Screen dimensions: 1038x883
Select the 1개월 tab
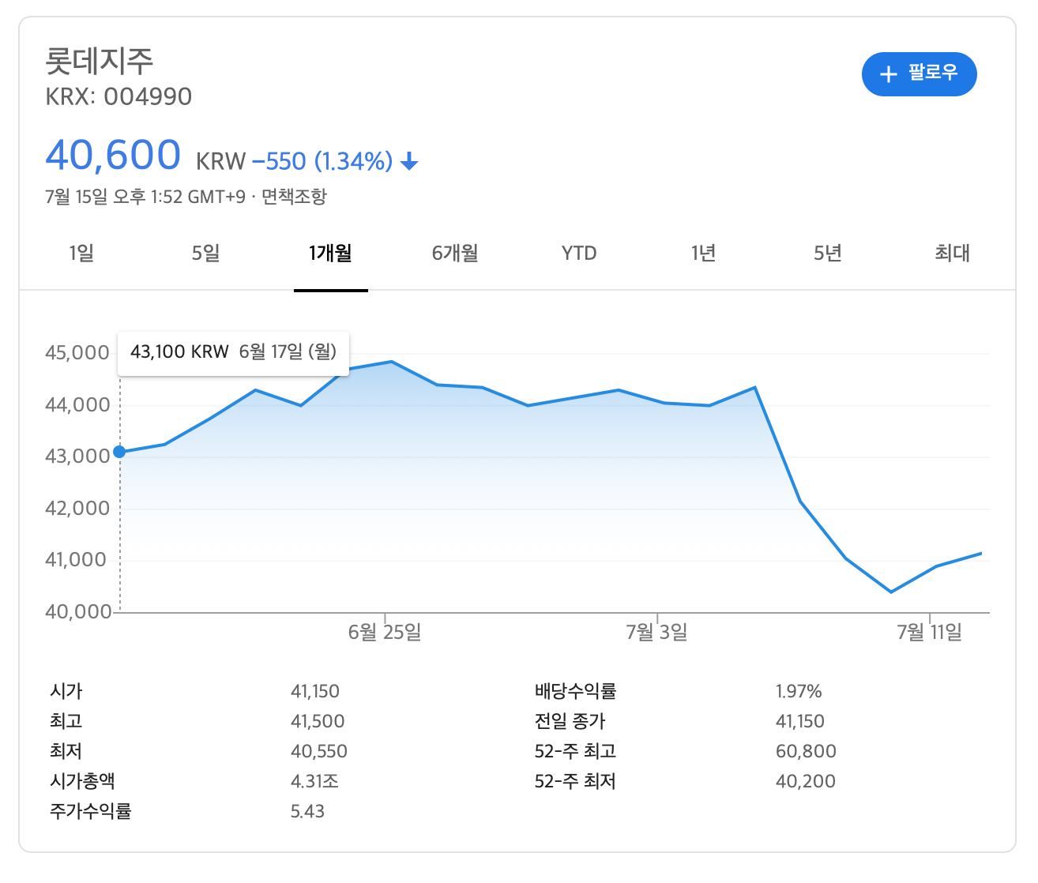tap(330, 254)
